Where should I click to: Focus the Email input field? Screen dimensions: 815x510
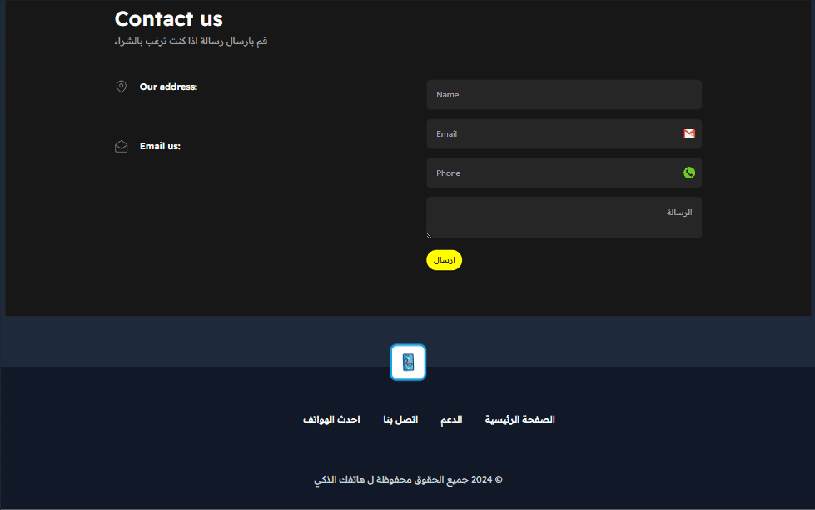[564, 133]
